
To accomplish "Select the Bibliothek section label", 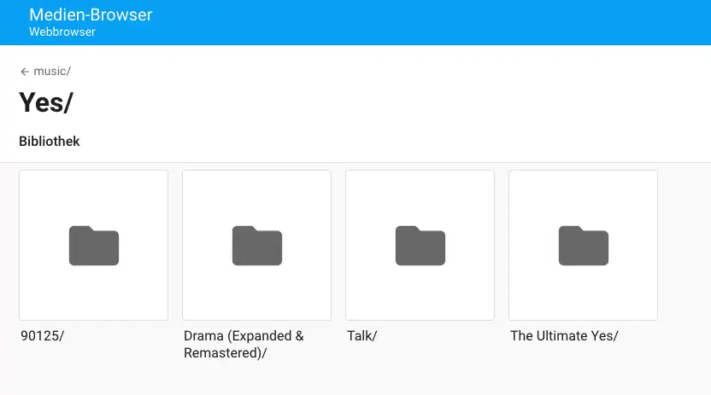I will (50, 142).
